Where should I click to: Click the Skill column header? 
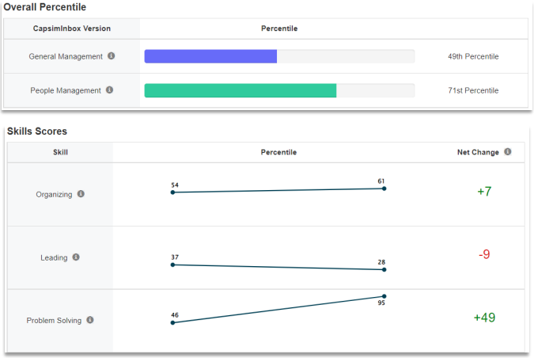tap(60, 152)
